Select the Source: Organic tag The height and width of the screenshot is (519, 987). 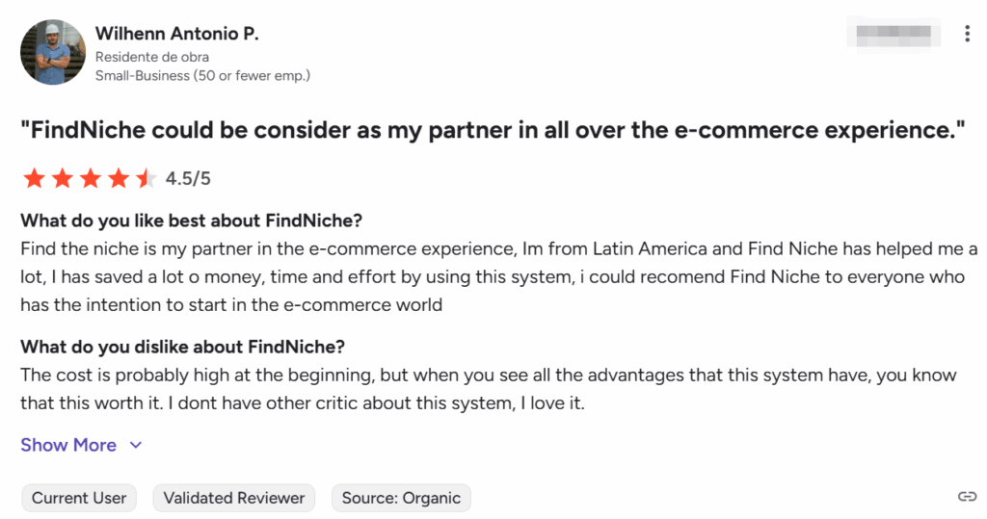click(401, 498)
